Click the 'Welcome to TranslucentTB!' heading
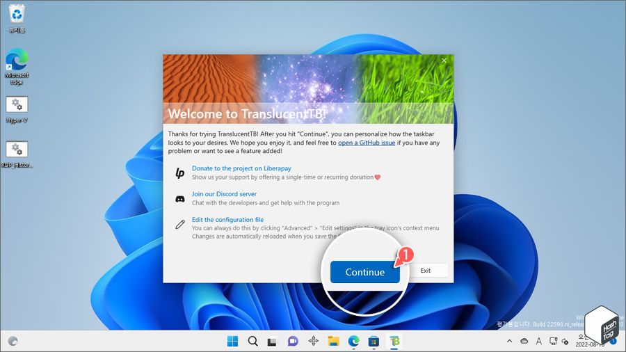The image size is (626, 352). (247, 114)
